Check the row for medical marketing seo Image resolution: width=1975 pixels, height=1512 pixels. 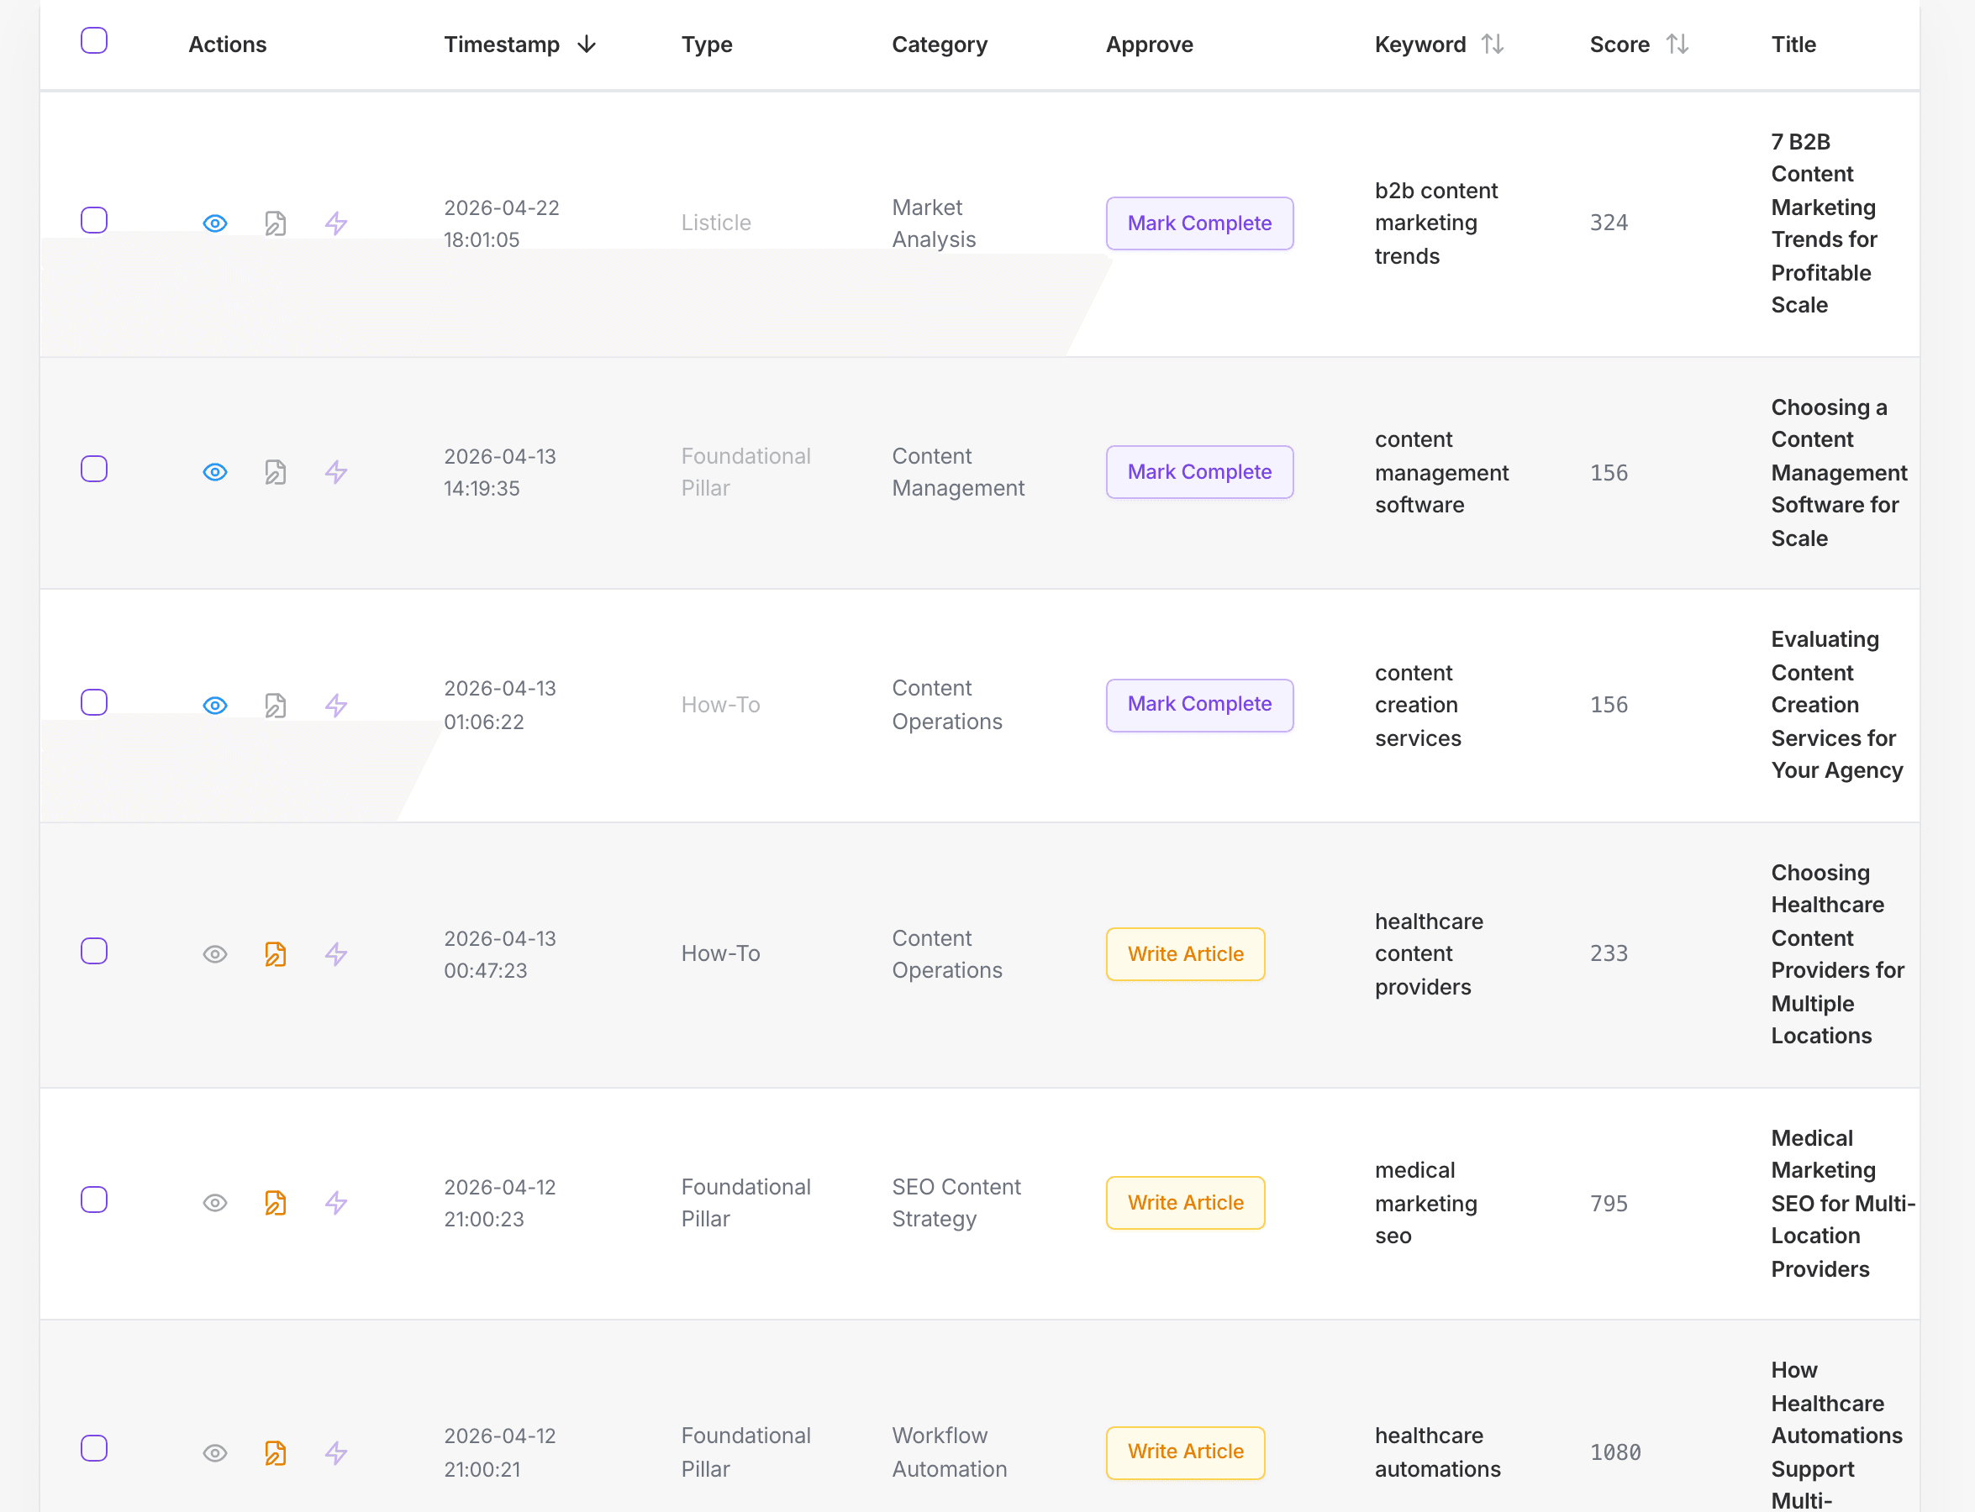[93, 1199]
